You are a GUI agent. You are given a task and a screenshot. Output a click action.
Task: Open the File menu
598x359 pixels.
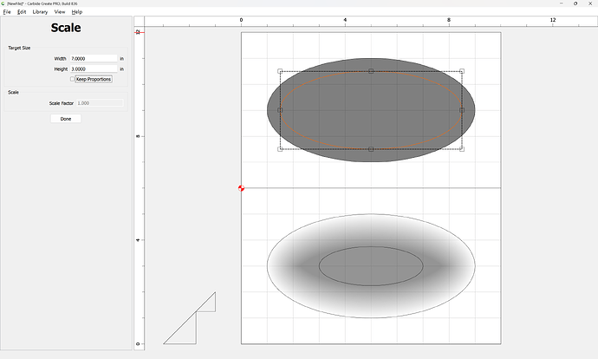(7, 12)
